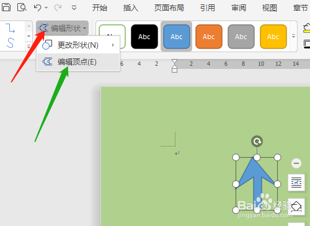310x226 pixels.
Task: Go to the 引用 tab
Action: tap(208, 8)
